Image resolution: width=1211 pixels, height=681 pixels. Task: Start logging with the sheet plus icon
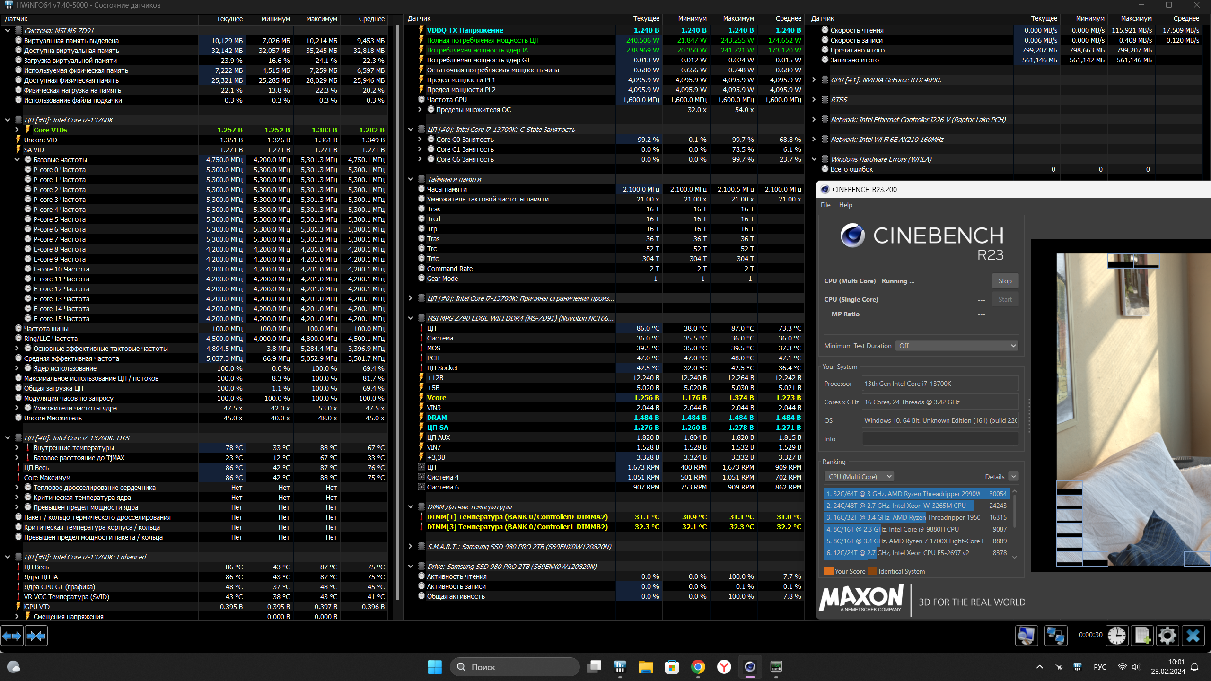click(x=1142, y=635)
